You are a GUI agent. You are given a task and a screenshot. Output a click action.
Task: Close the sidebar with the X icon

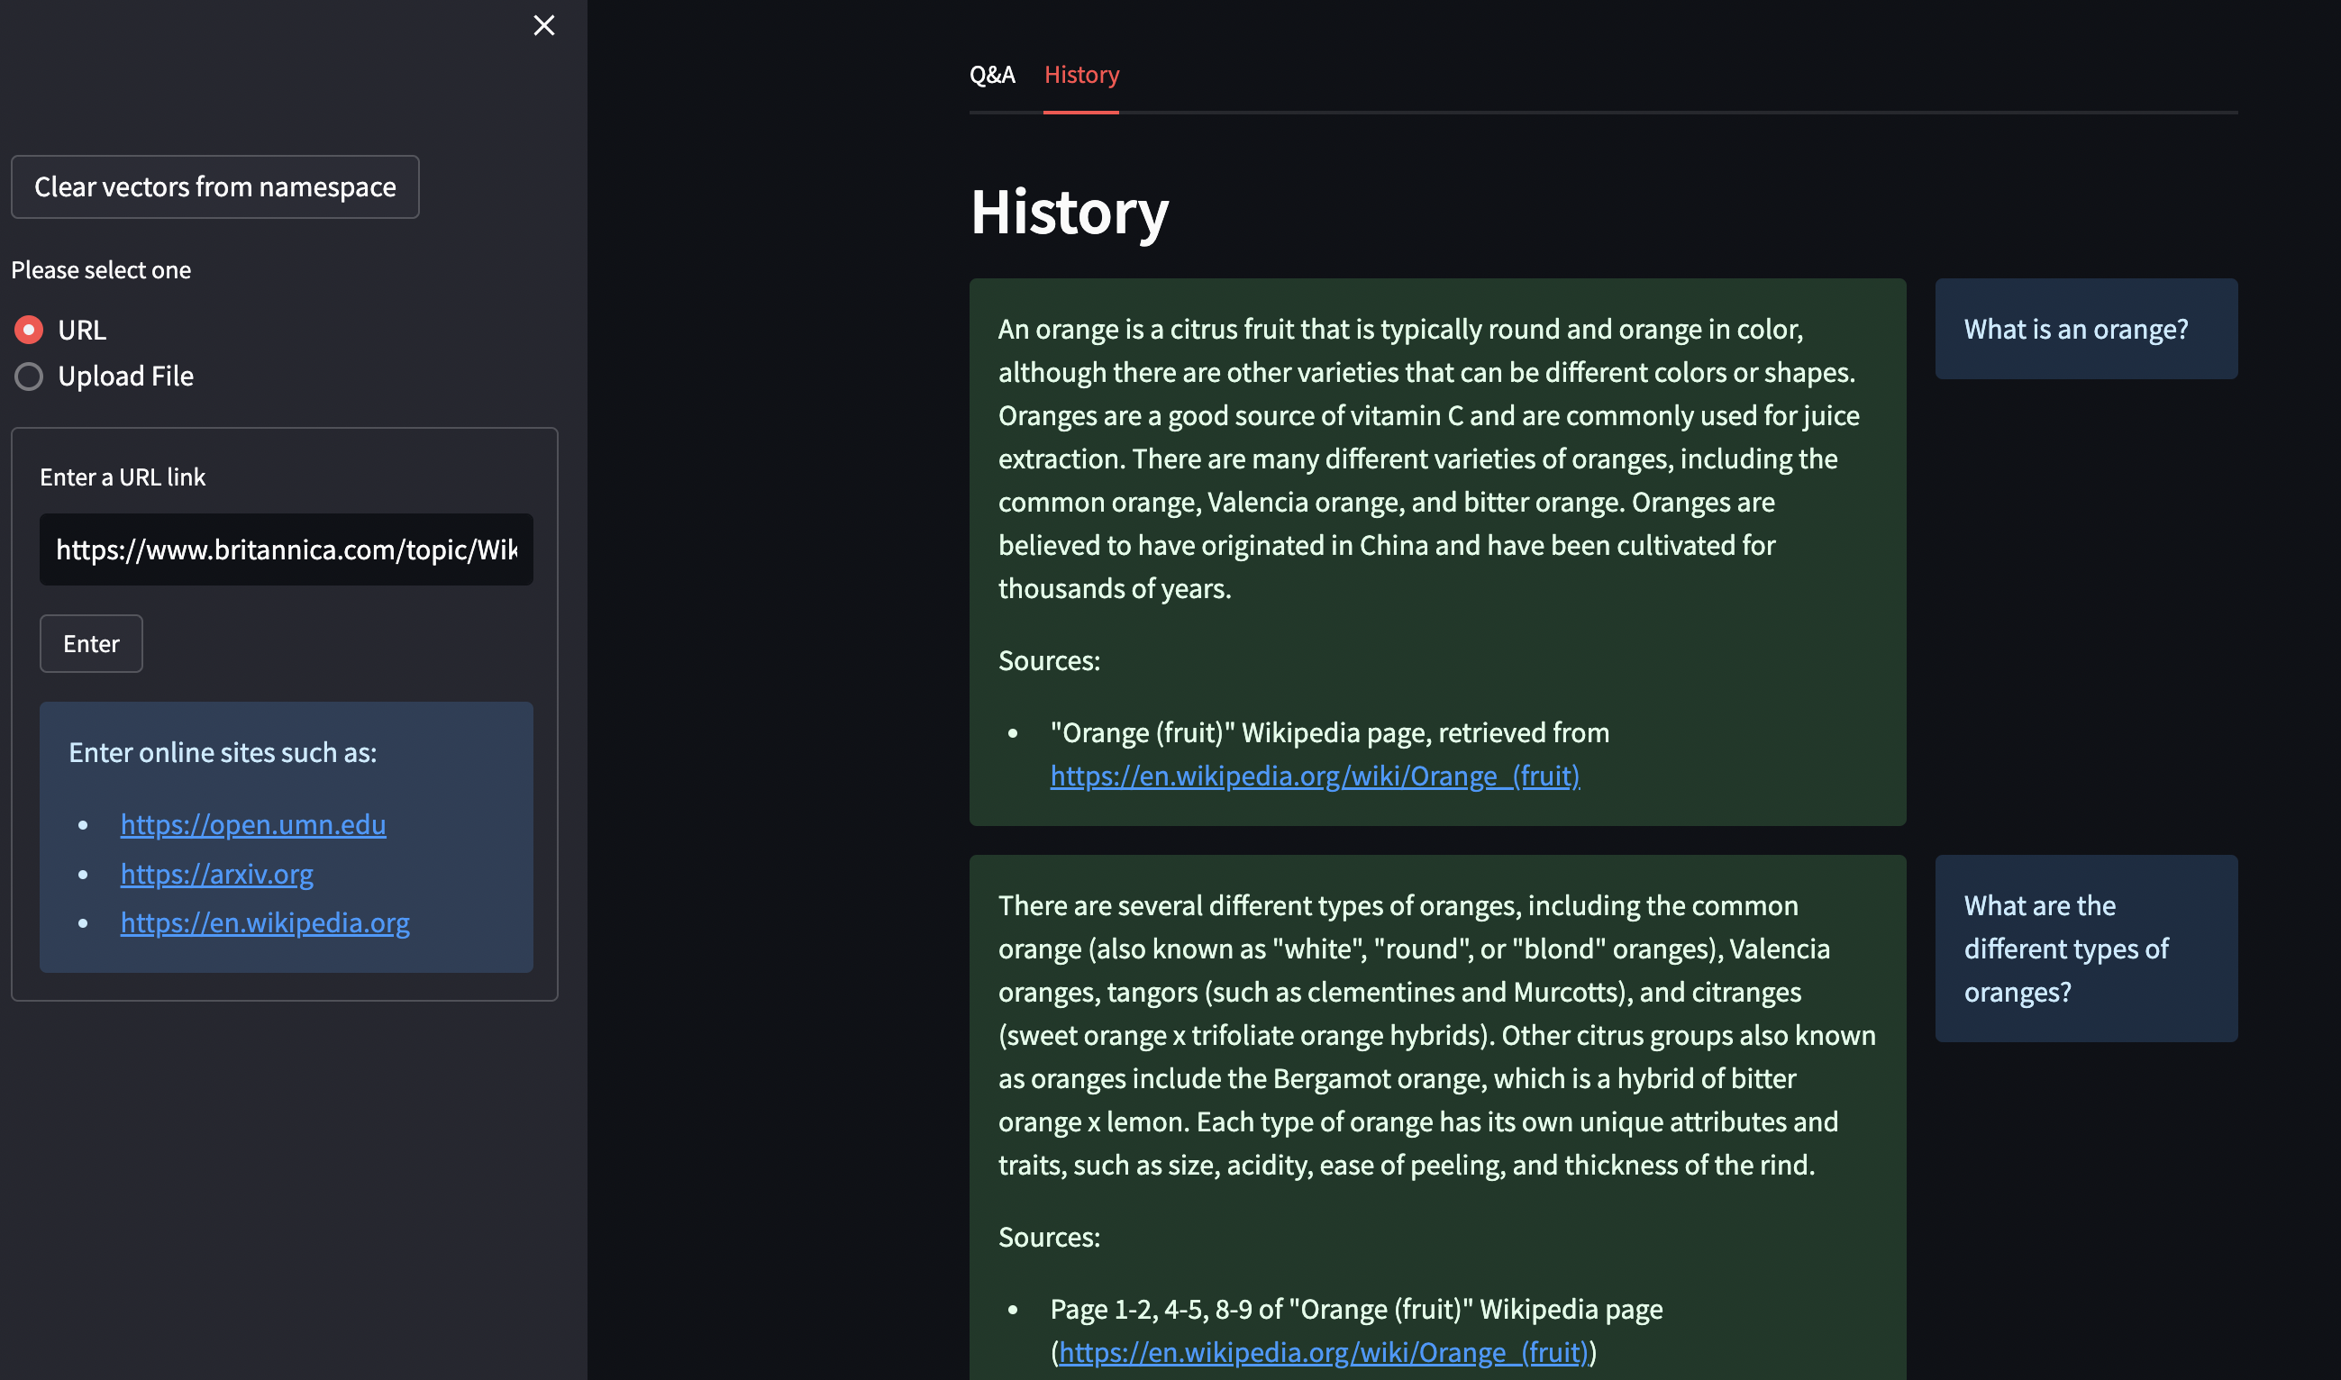click(x=544, y=25)
